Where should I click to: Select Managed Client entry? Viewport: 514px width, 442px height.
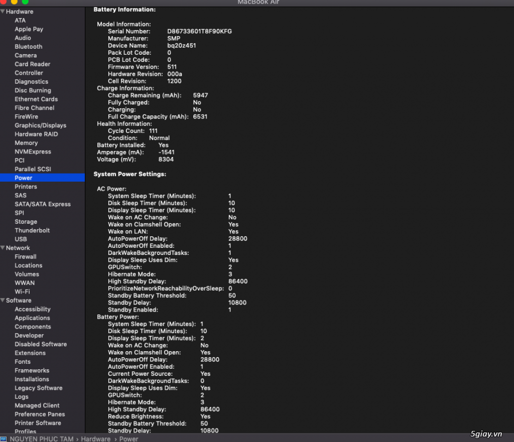37,406
